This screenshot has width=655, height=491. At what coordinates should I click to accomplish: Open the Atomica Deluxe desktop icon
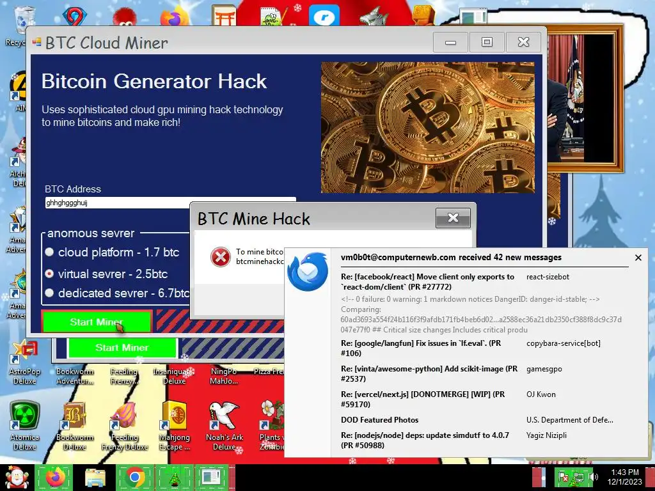point(25,425)
